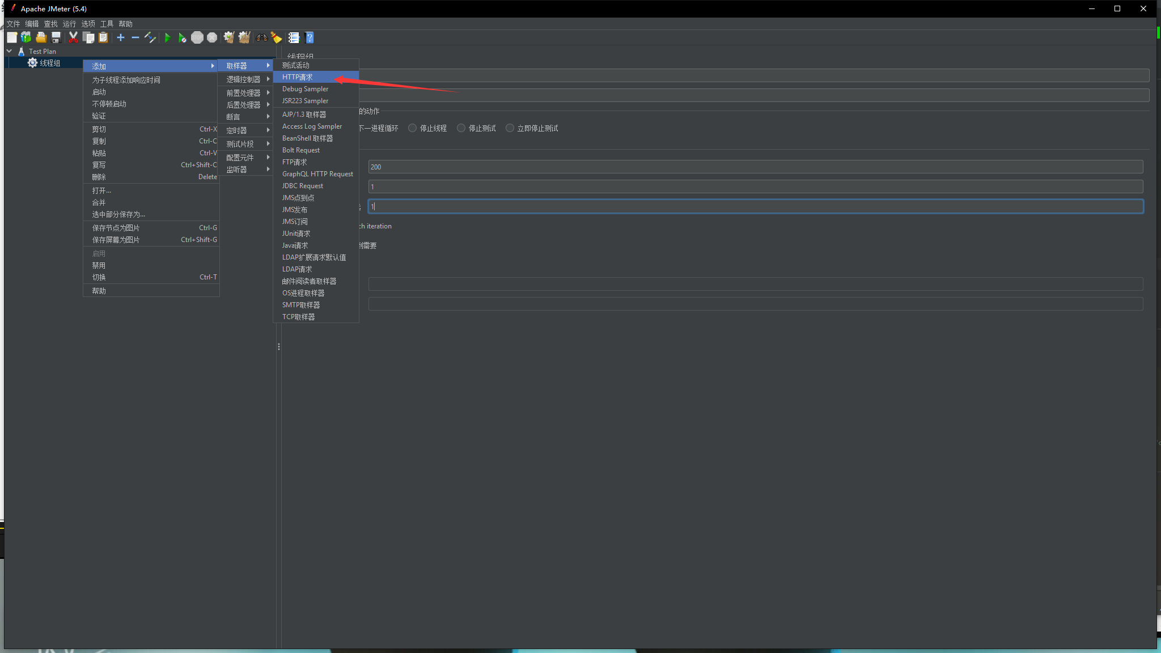
Task: Collapse the Test Plan tree node
Action: pos(9,51)
